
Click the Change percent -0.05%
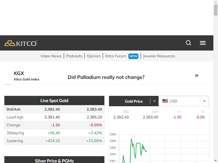pos(96,125)
